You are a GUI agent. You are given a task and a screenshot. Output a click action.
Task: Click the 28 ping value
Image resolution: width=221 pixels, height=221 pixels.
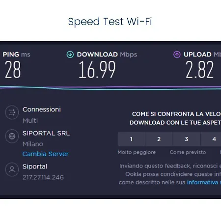pyautogui.click(x=13, y=69)
